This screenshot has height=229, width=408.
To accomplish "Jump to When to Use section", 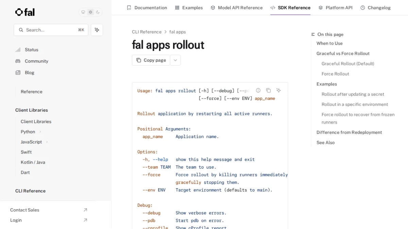I will (329, 43).
